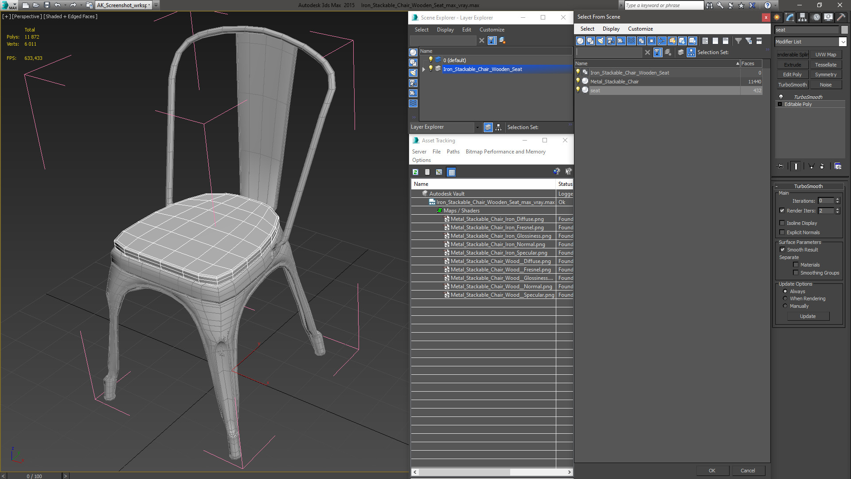Image resolution: width=851 pixels, height=479 pixels.
Task: Open Paths menu in Asset Tracking
Action: click(x=453, y=152)
